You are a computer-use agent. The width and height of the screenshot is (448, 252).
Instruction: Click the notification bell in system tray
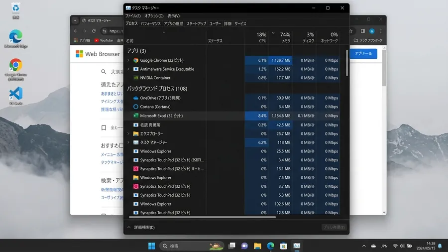[440, 246]
